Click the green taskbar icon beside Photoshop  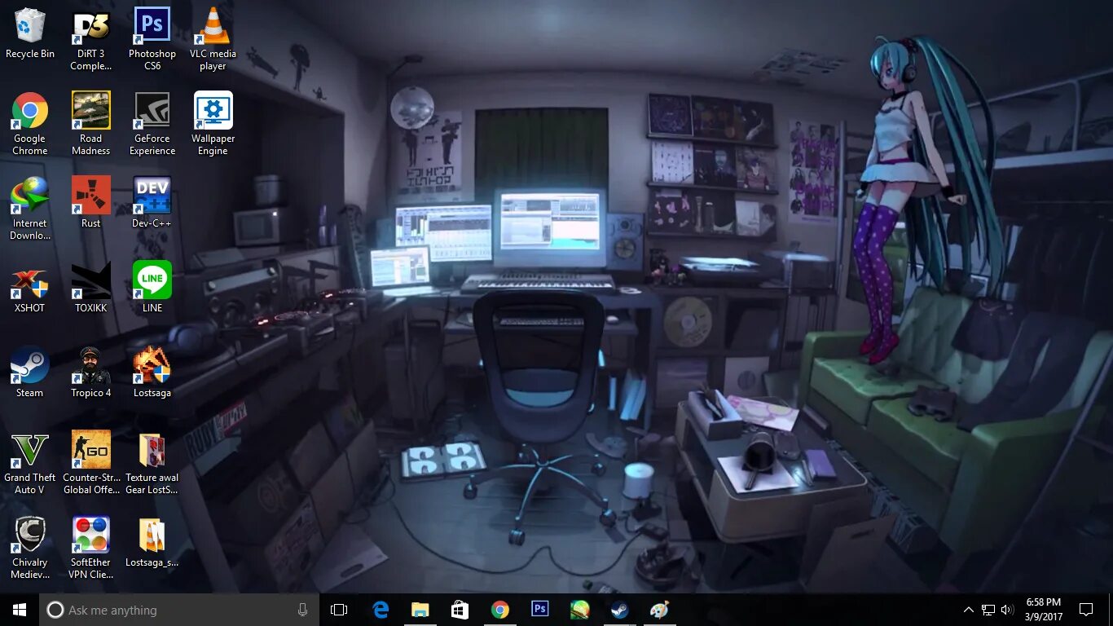580,610
